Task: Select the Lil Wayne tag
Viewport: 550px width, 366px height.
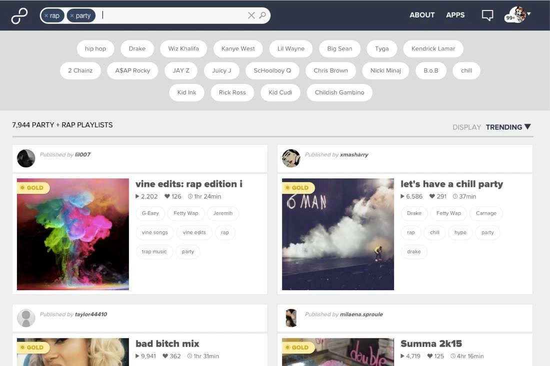Action: [x=291, y=48]
